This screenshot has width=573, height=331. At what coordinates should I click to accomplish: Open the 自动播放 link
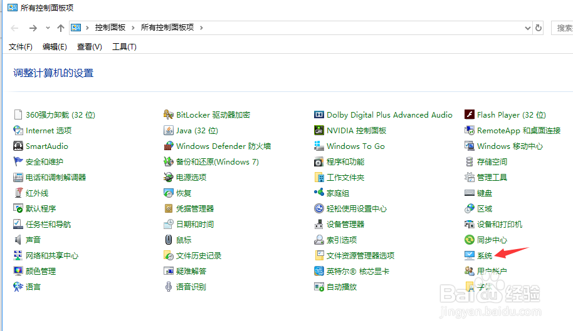[x=342, y=287]
